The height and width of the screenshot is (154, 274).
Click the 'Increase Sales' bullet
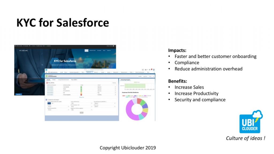[189, 87]
